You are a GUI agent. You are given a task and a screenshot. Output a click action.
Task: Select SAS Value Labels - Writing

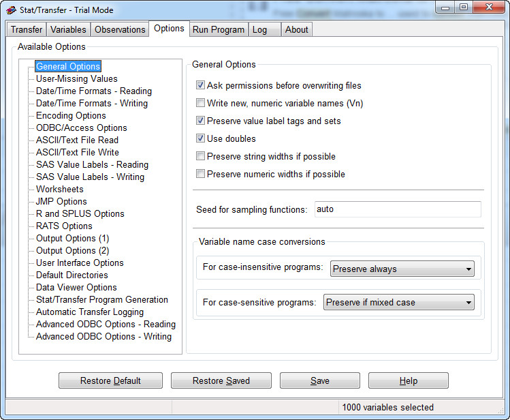(x=90, y=177)
